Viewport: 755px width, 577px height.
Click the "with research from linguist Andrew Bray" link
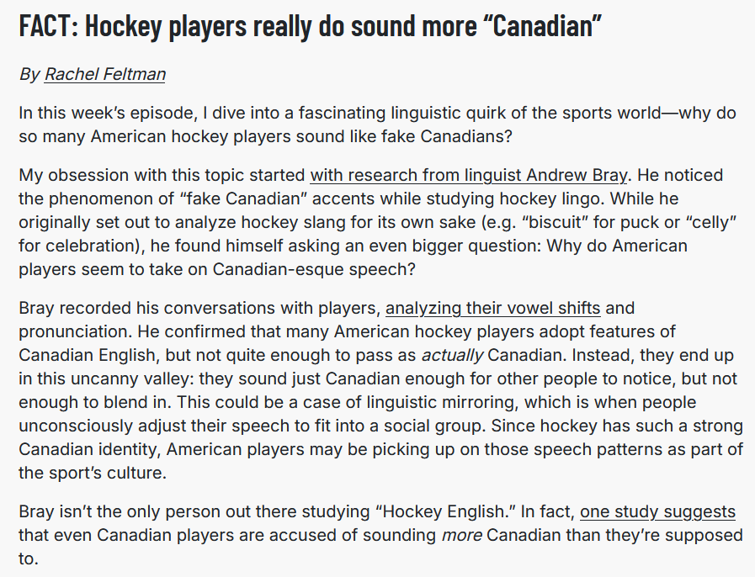pyautogui.click(x=469, y=176)
